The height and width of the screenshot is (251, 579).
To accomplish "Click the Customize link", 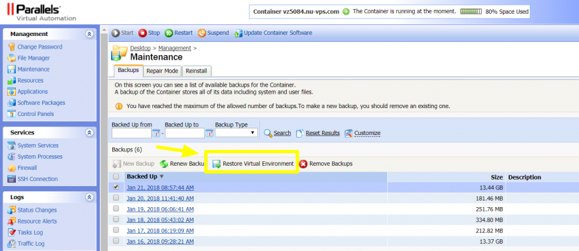I will pyautogui.click(x=362, y=133).
